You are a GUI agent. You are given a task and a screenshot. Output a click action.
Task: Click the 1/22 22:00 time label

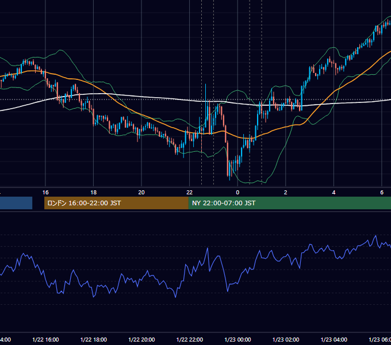[x=190, y=339]
